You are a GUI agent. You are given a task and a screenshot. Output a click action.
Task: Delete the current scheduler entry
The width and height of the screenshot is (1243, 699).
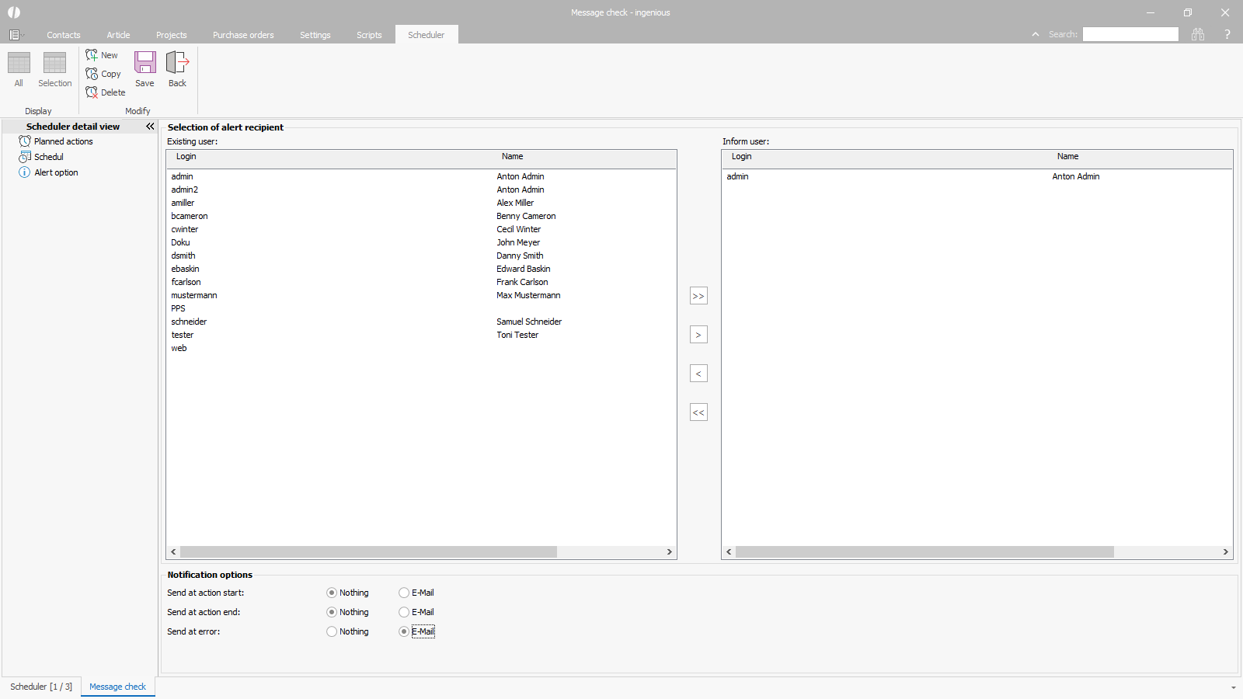[x=105, y=92]
